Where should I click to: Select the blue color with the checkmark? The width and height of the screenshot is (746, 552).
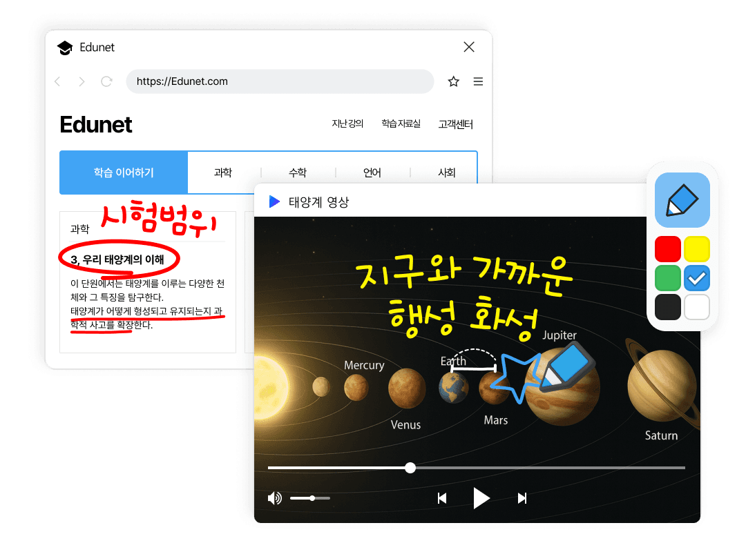[696, 278]
